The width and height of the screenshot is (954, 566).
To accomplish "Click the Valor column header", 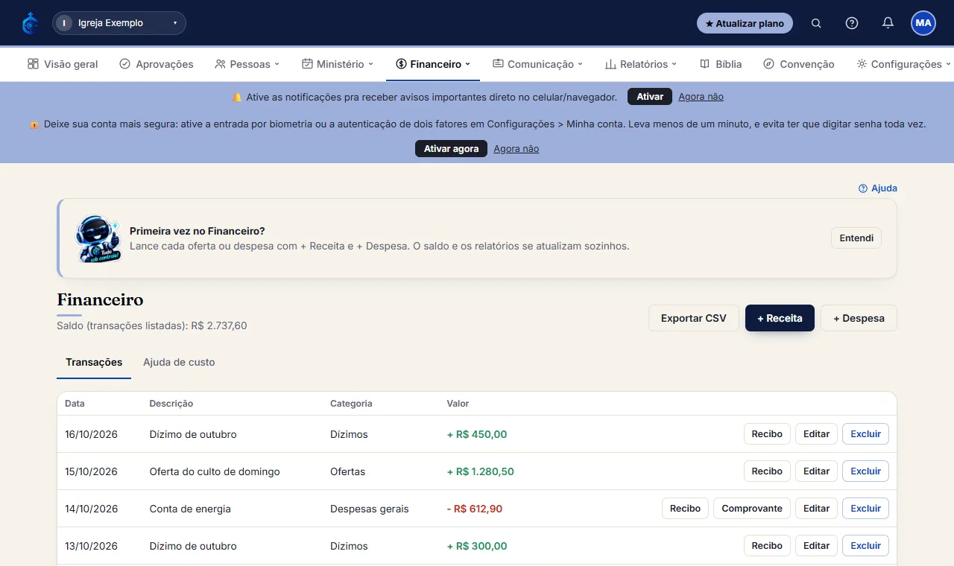I will (x=458, y=404).
